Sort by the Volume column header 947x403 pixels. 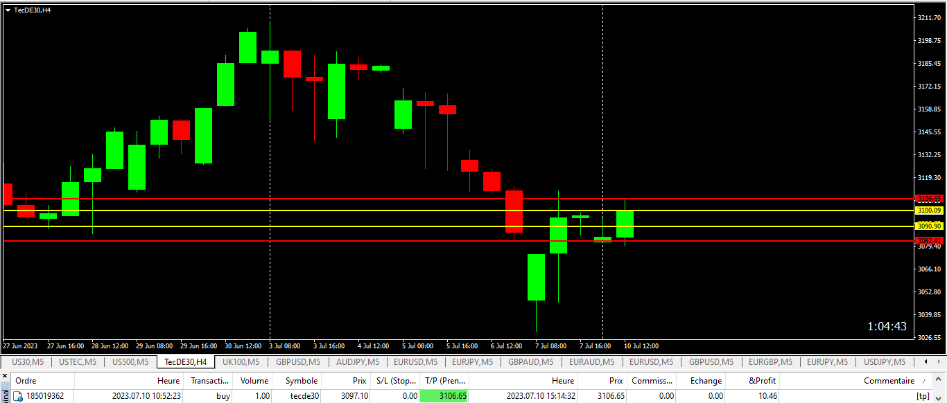[x=254, y=381]
